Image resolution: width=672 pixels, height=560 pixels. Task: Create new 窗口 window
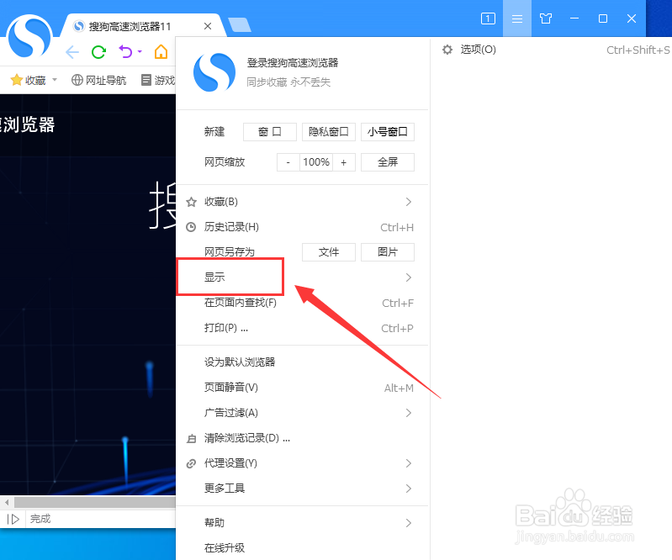[270, 131]
